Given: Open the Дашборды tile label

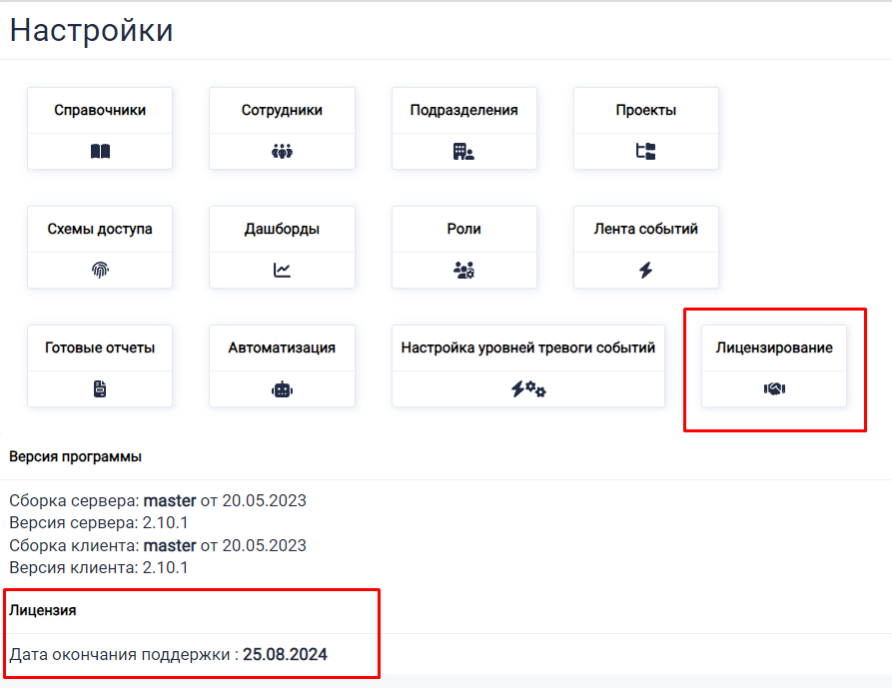Looking at the screenshot, I should click(x=281, y=228).
